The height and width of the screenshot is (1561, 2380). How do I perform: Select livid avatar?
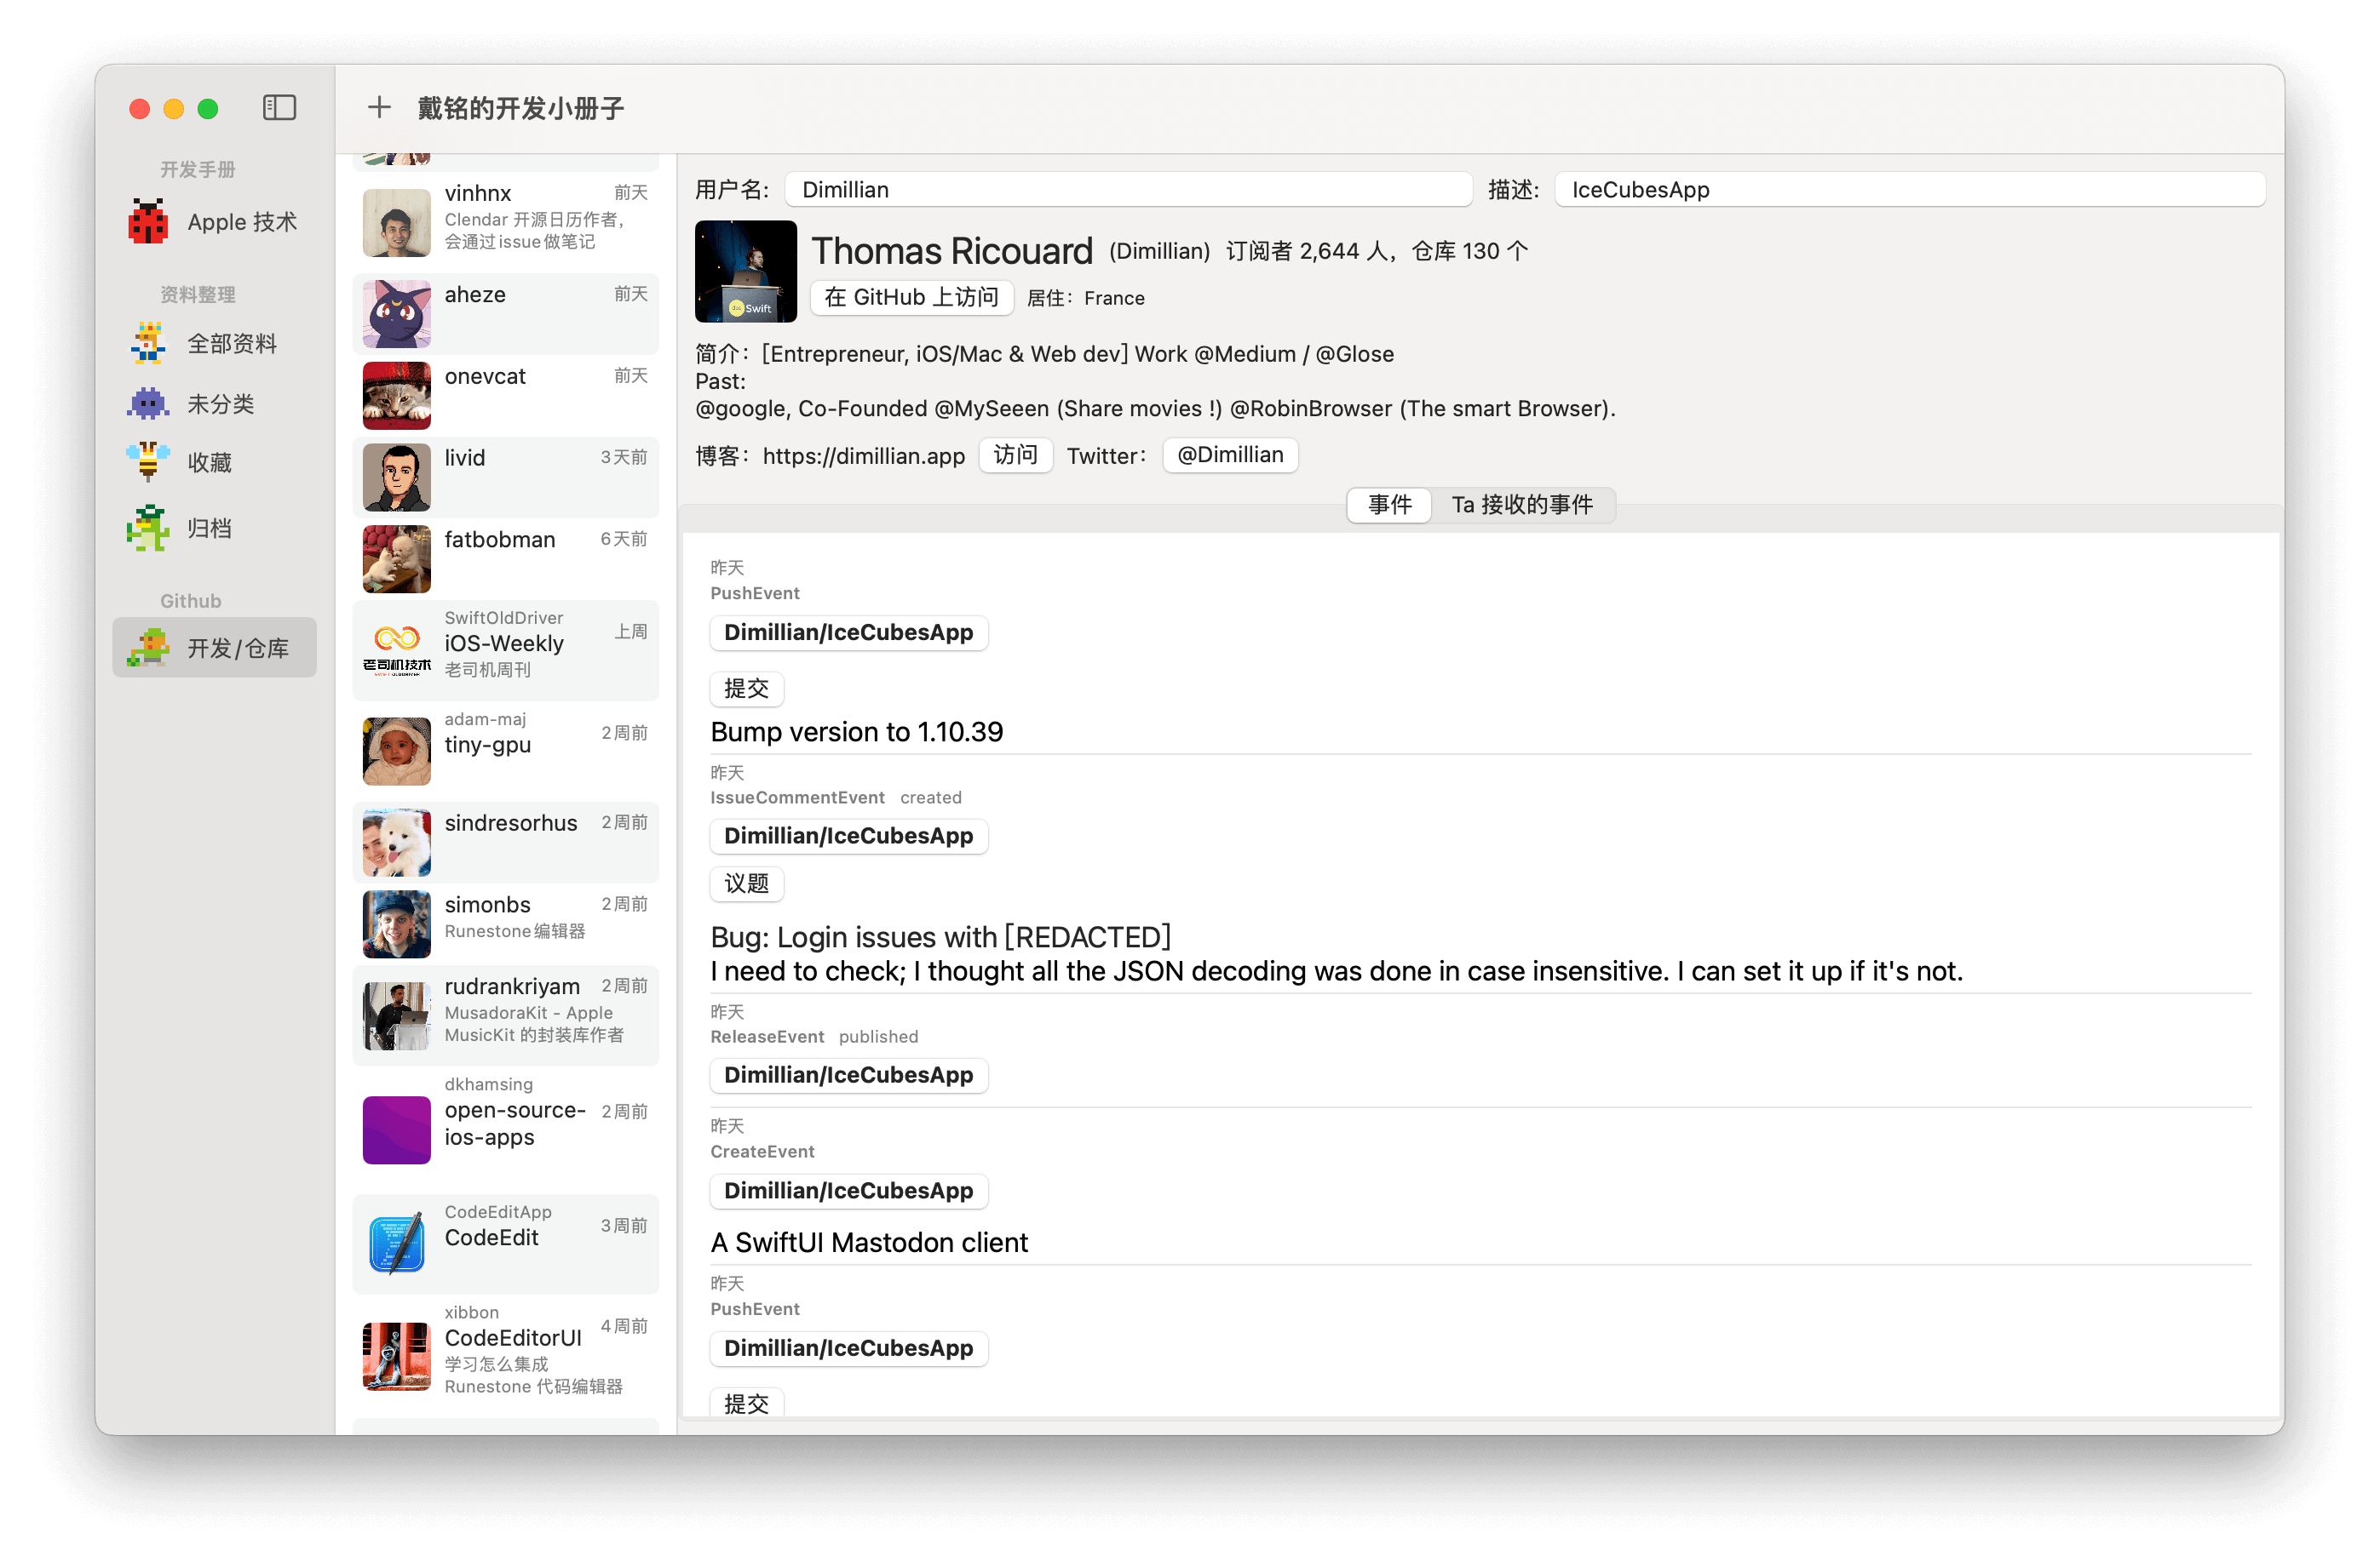(x=397, y=477)
